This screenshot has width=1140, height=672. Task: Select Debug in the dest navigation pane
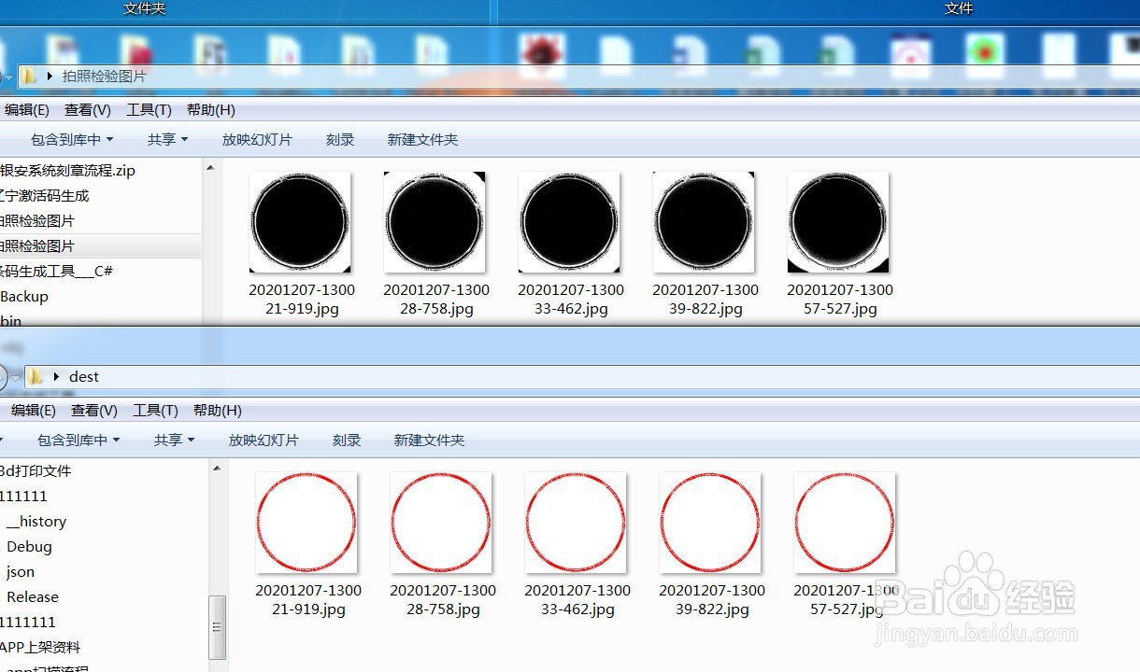pyautogui.click(x=29, y=547)
